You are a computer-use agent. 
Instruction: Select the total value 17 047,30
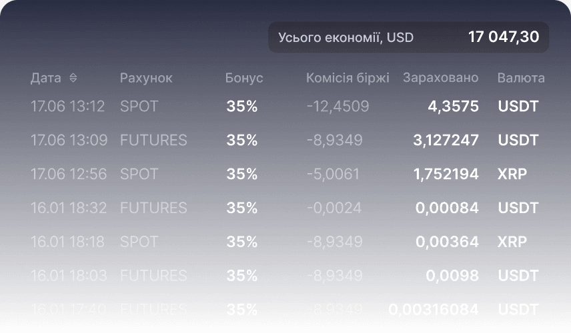point(504,37)
